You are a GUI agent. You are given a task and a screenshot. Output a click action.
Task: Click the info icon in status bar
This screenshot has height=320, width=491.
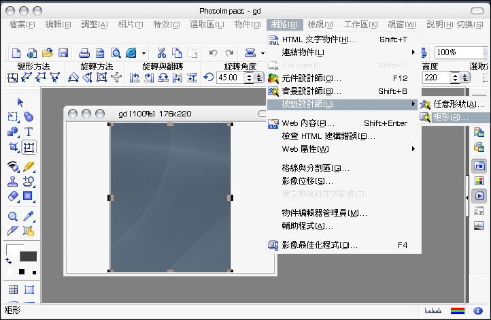click(478, 310)
